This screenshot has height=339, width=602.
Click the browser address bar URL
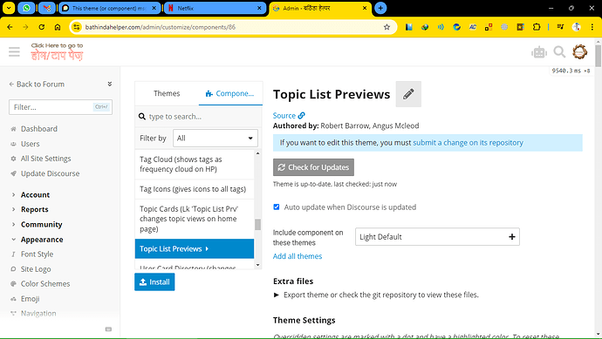pos(161,27)
